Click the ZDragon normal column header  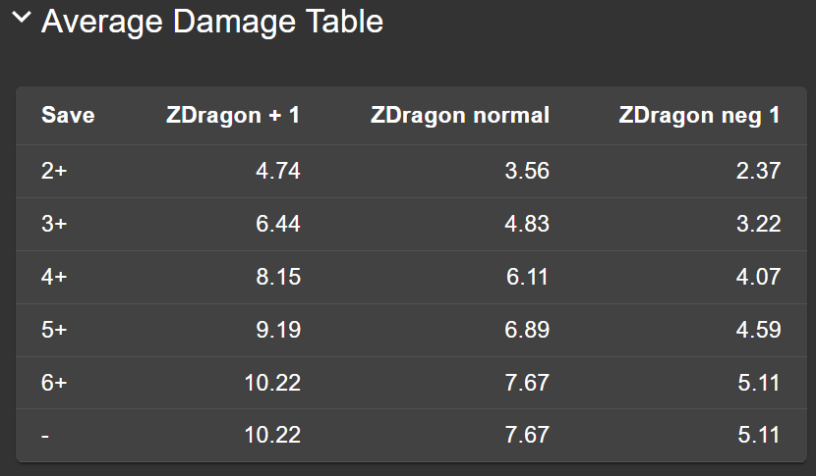coord(459,115)
